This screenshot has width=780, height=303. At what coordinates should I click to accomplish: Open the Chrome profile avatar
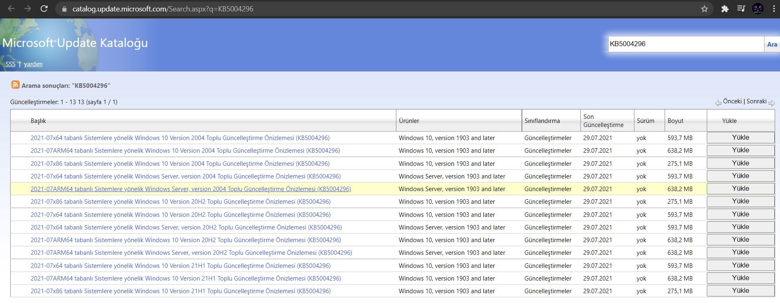758,9
